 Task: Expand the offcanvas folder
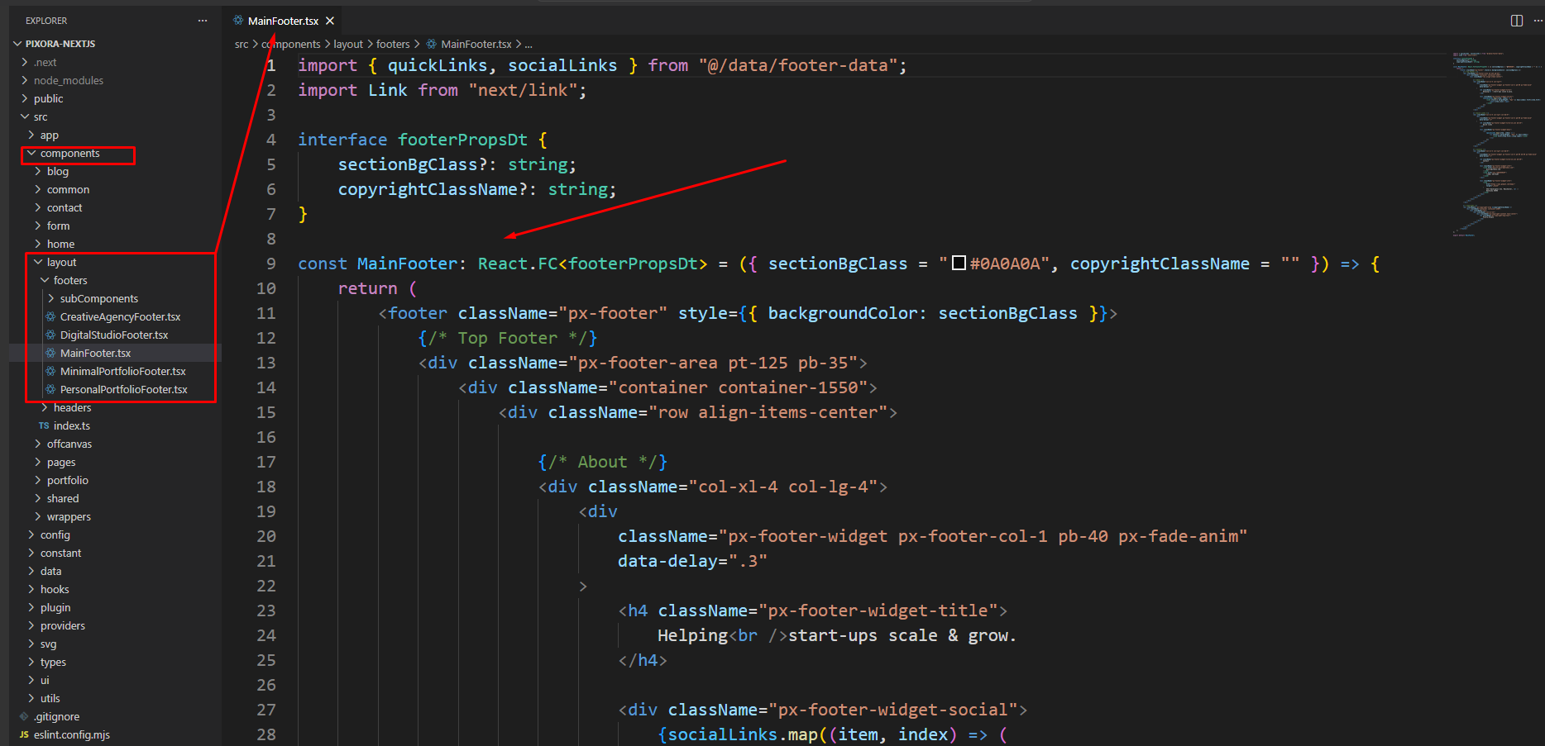click(x=38, y=444)
